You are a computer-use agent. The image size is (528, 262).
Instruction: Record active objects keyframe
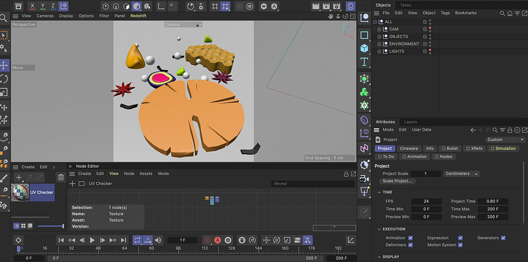point(207,240)
